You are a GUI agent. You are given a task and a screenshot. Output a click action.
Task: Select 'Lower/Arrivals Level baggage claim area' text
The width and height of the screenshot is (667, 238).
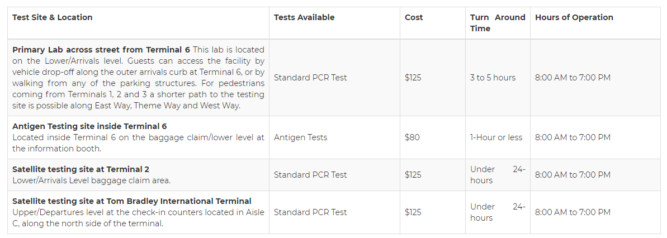[x=92, y=180]
